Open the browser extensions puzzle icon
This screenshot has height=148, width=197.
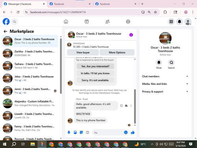click(x=165, y=12)
